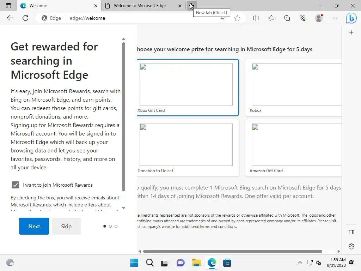Click the Get rewarded for searching heading
The width and height of the screenshot is (361, 271).
pyautogui.click(x=54, y=61)
